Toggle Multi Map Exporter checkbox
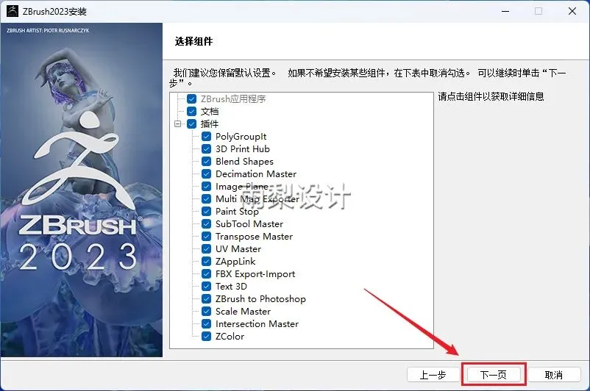Screen dimensions: 590x391 (x=206, y=198)
